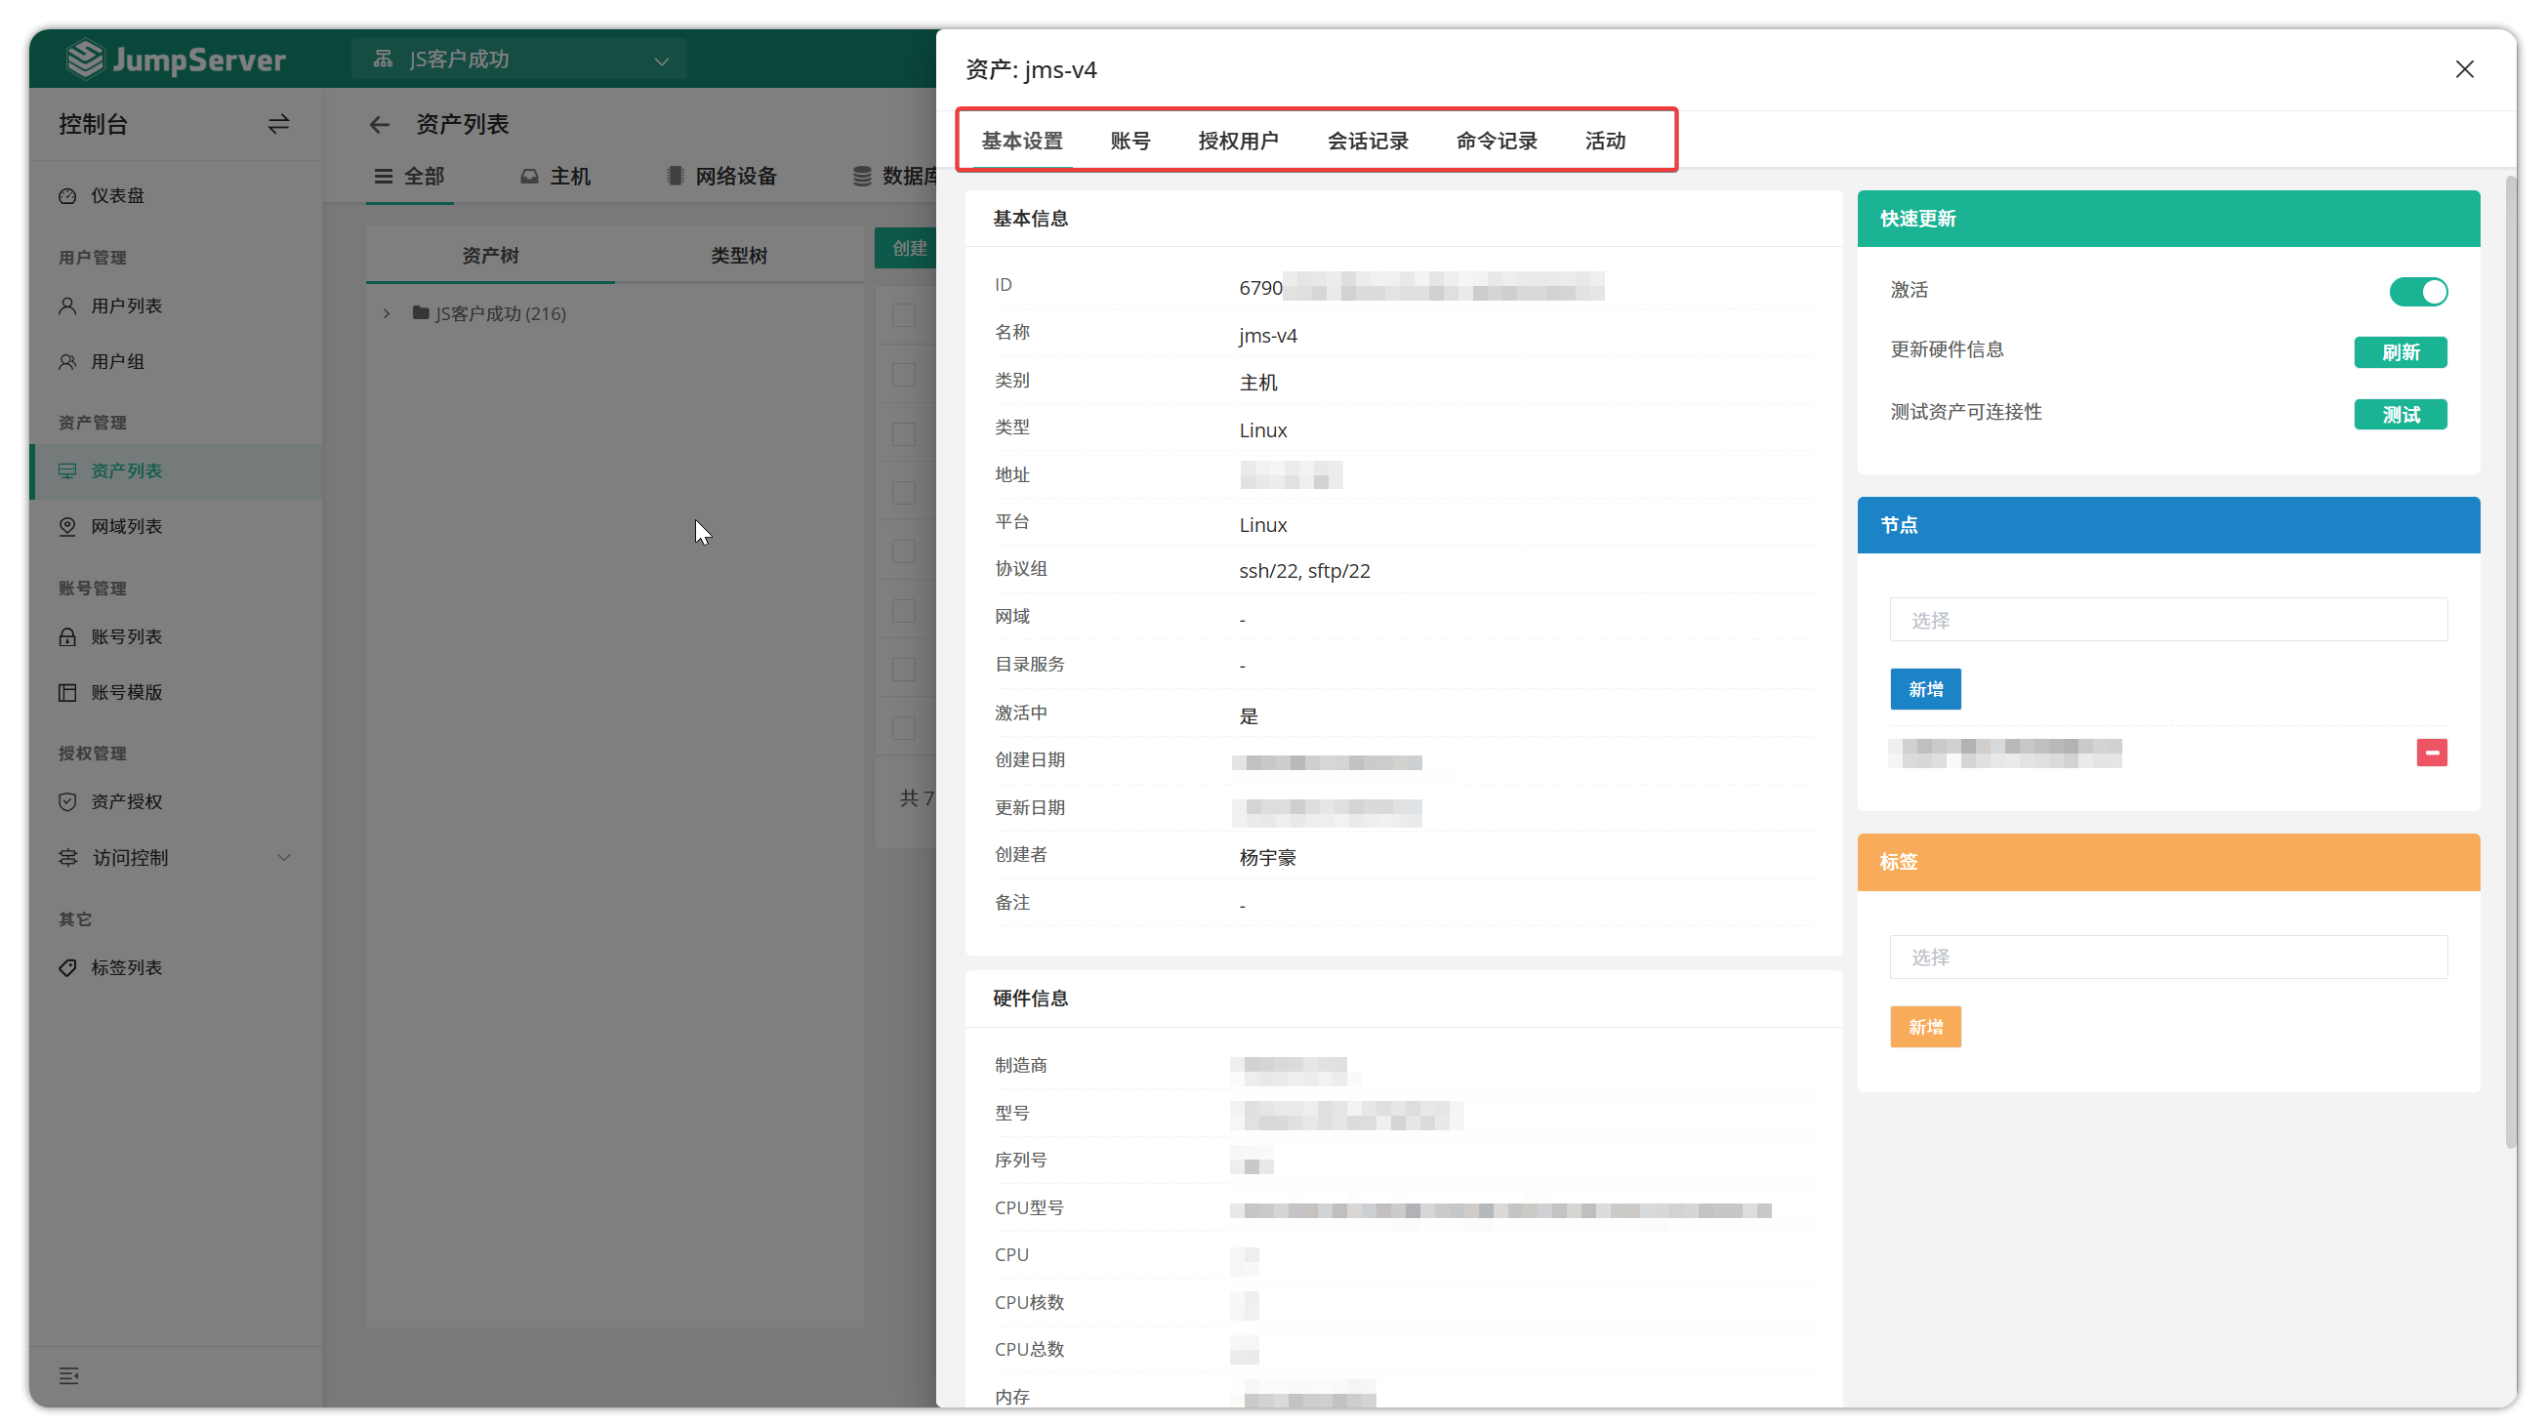
Task: Click the 节点 选择 input field
Action: (x=2167, y=620)
